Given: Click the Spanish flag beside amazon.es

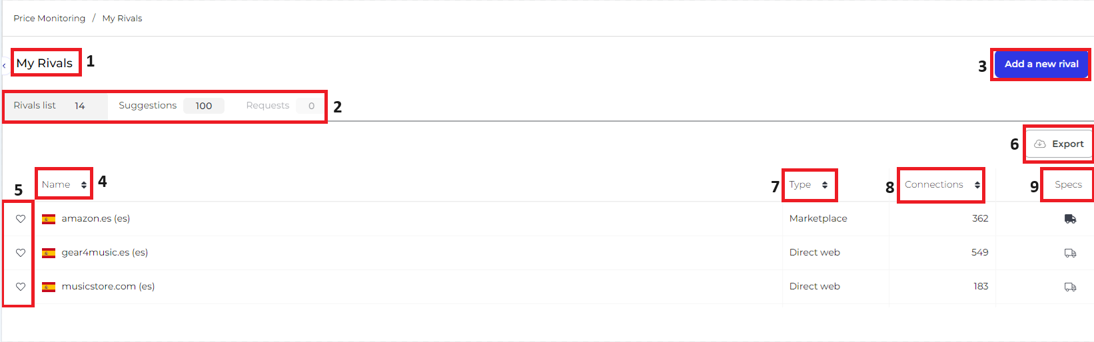Looking at the screenshot, I should [49, 219].
